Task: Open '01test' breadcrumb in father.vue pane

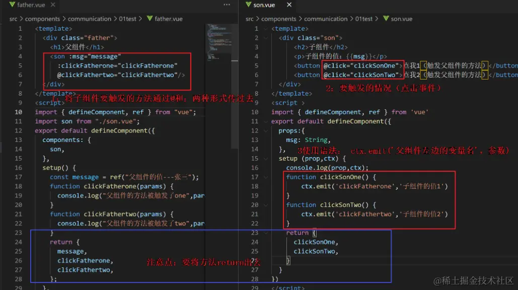Action: tap(127, 19)
